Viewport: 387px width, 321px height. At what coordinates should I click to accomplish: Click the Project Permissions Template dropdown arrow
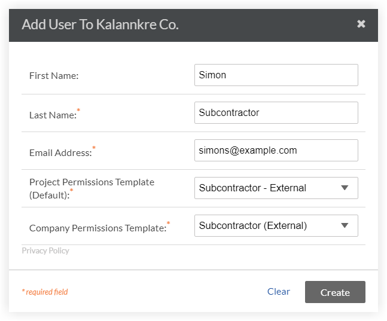pos(345,188)
